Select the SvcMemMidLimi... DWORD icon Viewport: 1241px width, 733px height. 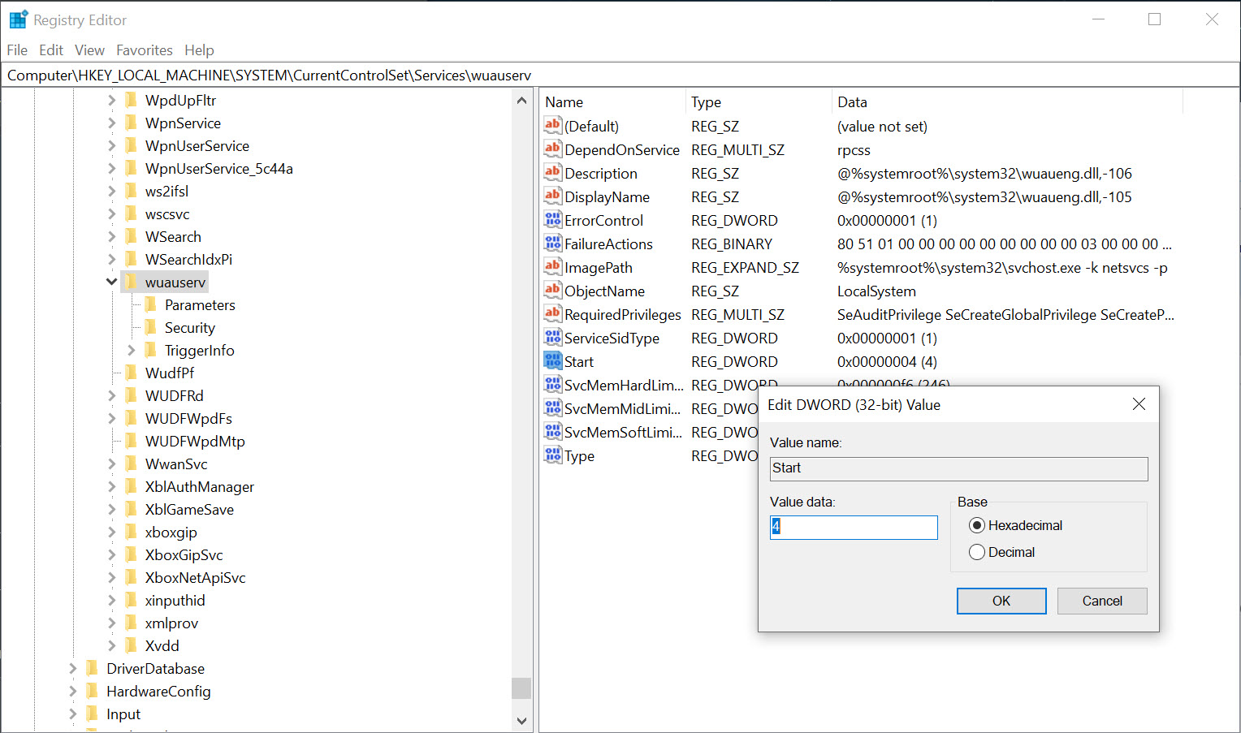coord(553,407)
